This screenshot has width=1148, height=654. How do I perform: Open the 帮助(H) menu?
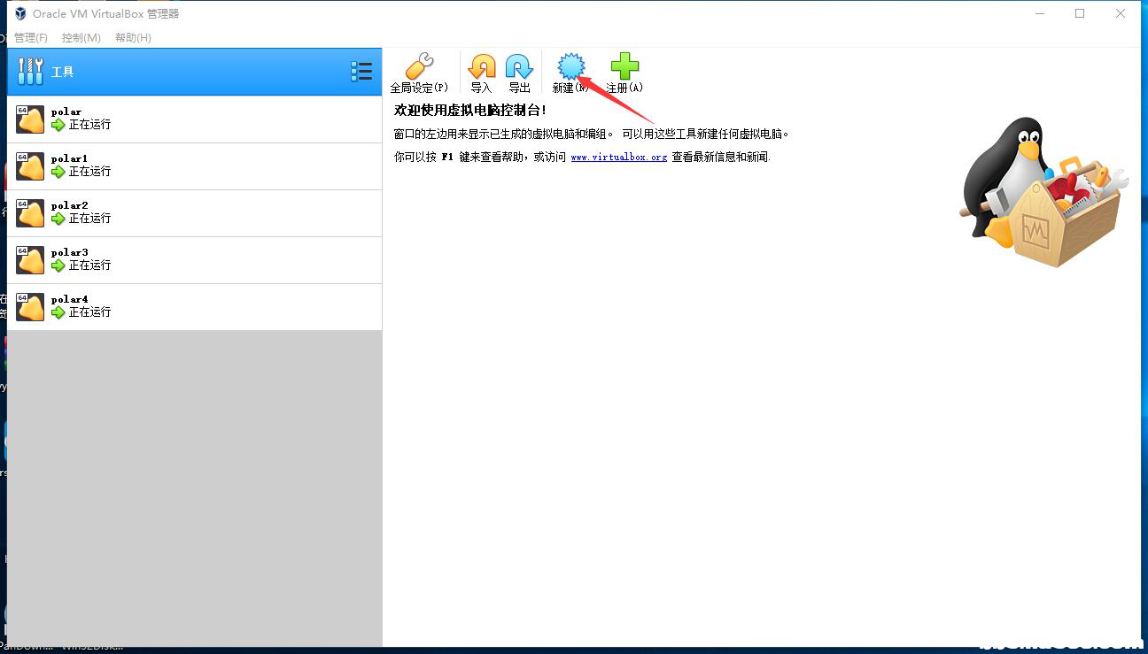click(132, 37)
